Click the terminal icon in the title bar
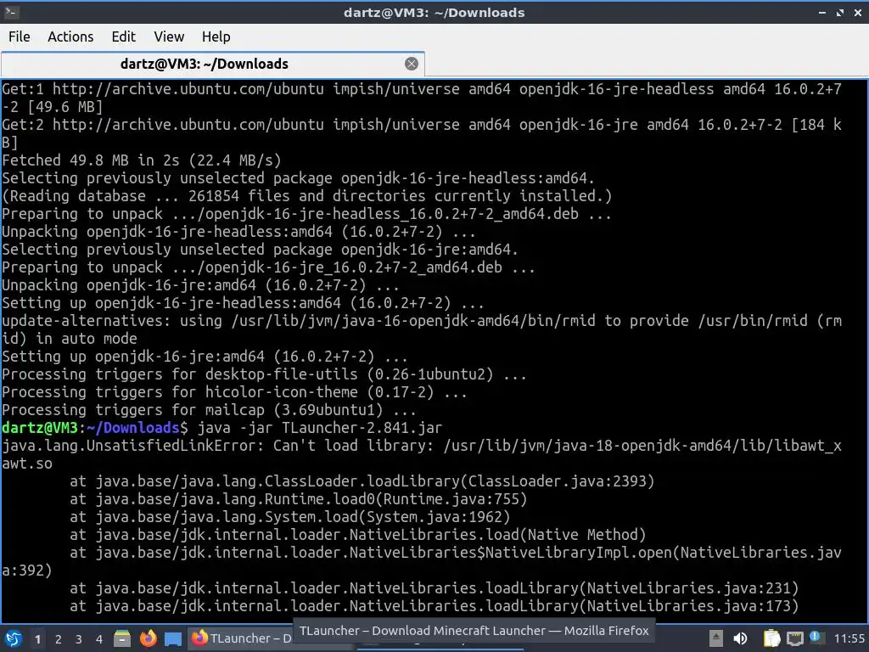869x652 pixels. 12,12
